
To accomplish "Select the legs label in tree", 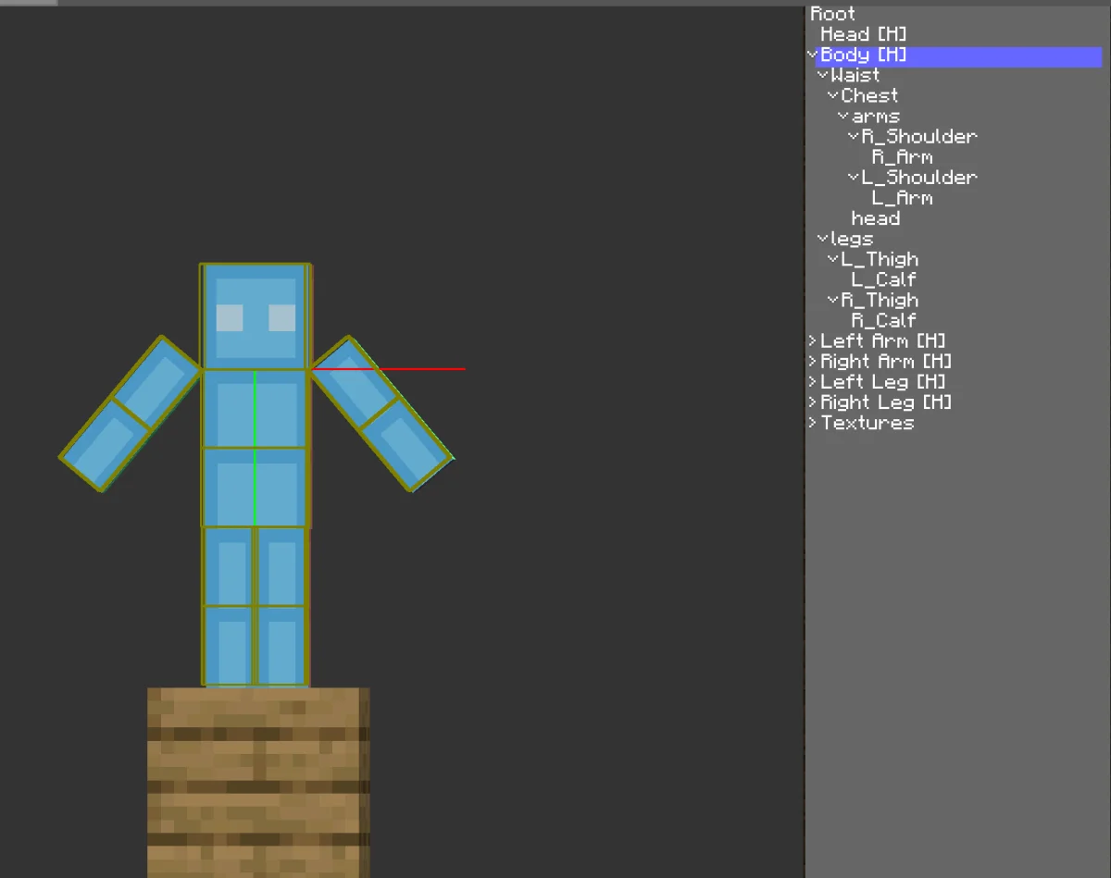I will coord(852,239).
